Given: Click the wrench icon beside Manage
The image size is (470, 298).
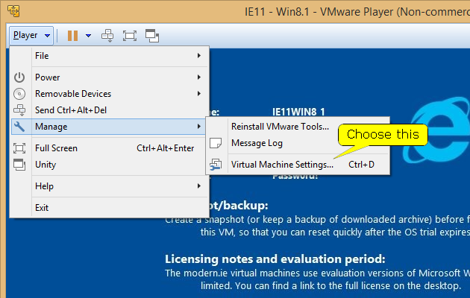Looking at the screenshot, I should [19, 127].
